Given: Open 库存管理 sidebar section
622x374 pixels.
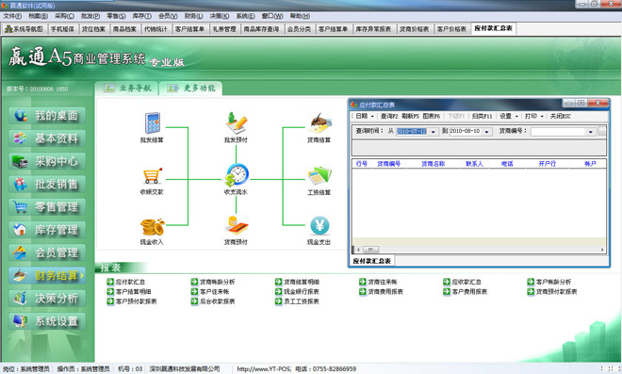Looking at the screenshot, I should (x=47, y=230).
